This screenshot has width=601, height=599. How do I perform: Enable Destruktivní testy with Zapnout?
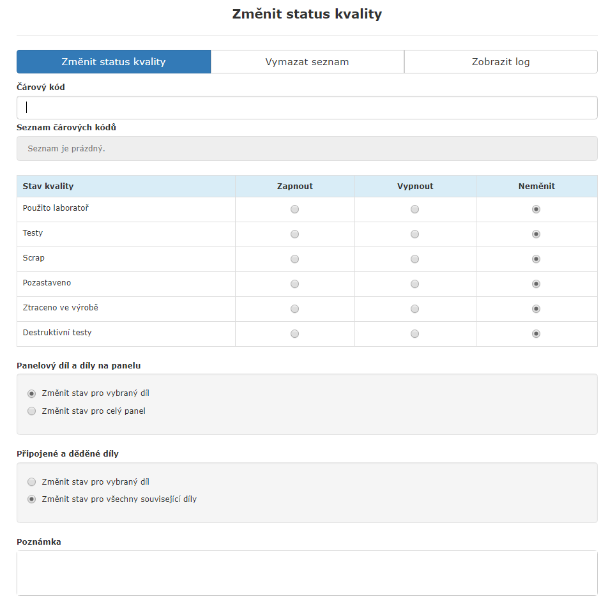pyautogui.click(x=294, y=334)
